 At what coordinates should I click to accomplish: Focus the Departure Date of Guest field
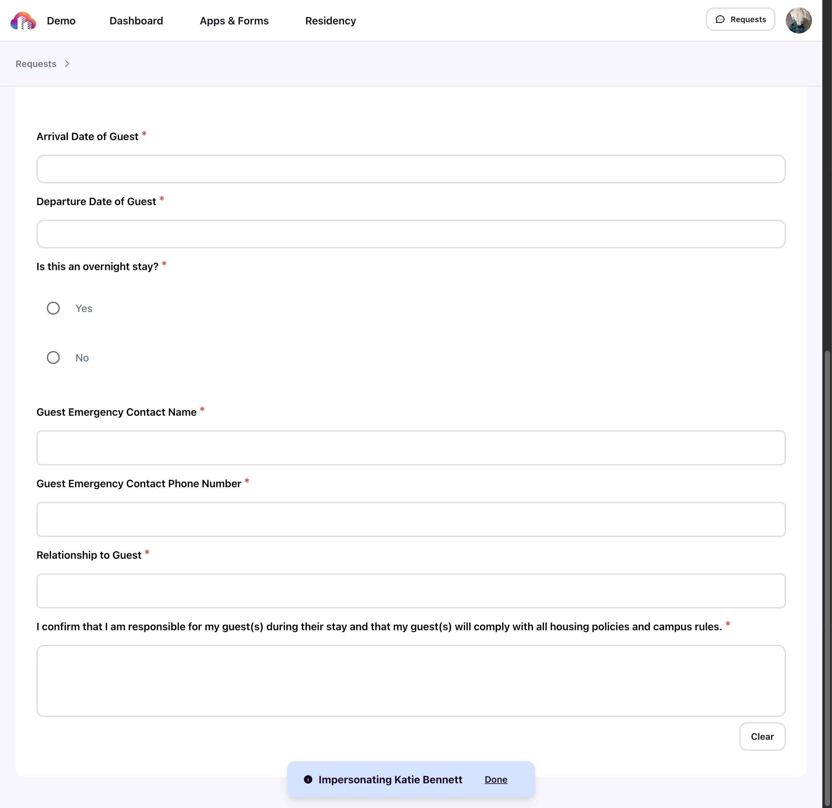point(411,234)
